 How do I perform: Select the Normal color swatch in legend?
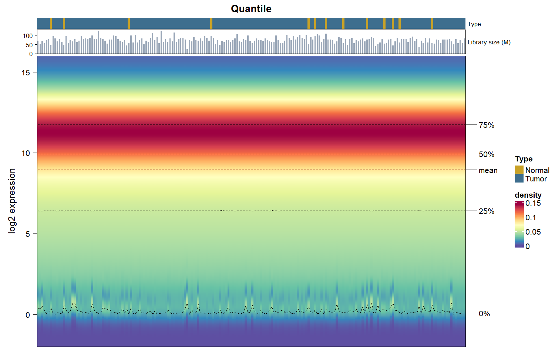519,170
